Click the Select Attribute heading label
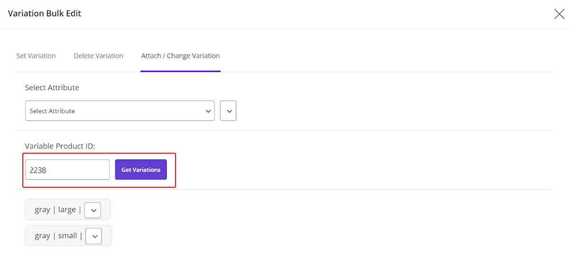The width and height of the screenshot is (569, 269). pyautogui.click(x=52, y=87)
